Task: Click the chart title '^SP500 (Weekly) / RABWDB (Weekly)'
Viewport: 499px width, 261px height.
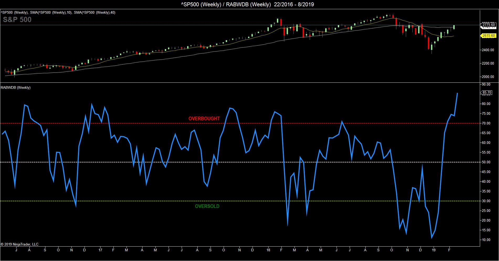Action: pos(248,4)
